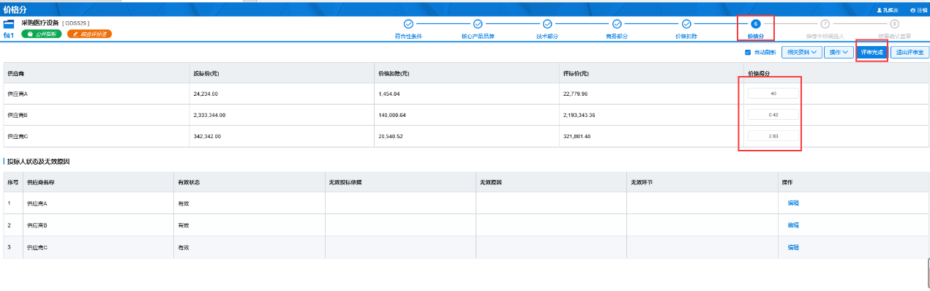930x291 pixels.
Task: Edit price score field for 供应商A
Action: click(773, 94)
